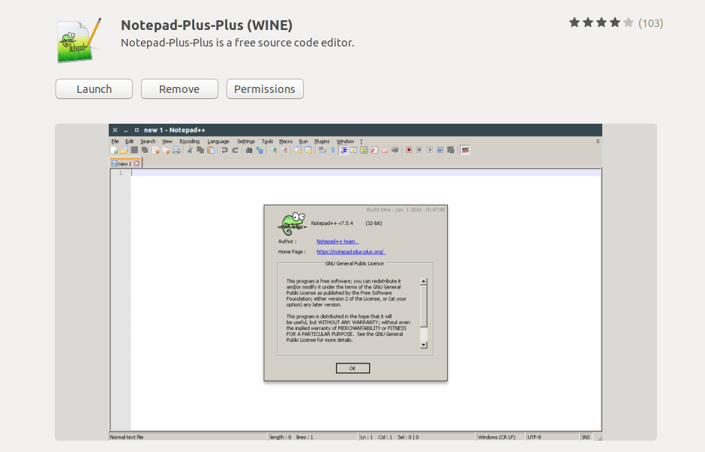Click the Undo arrow icon
The width and height of the screenshot is (705, 452).
pos(224,150)
